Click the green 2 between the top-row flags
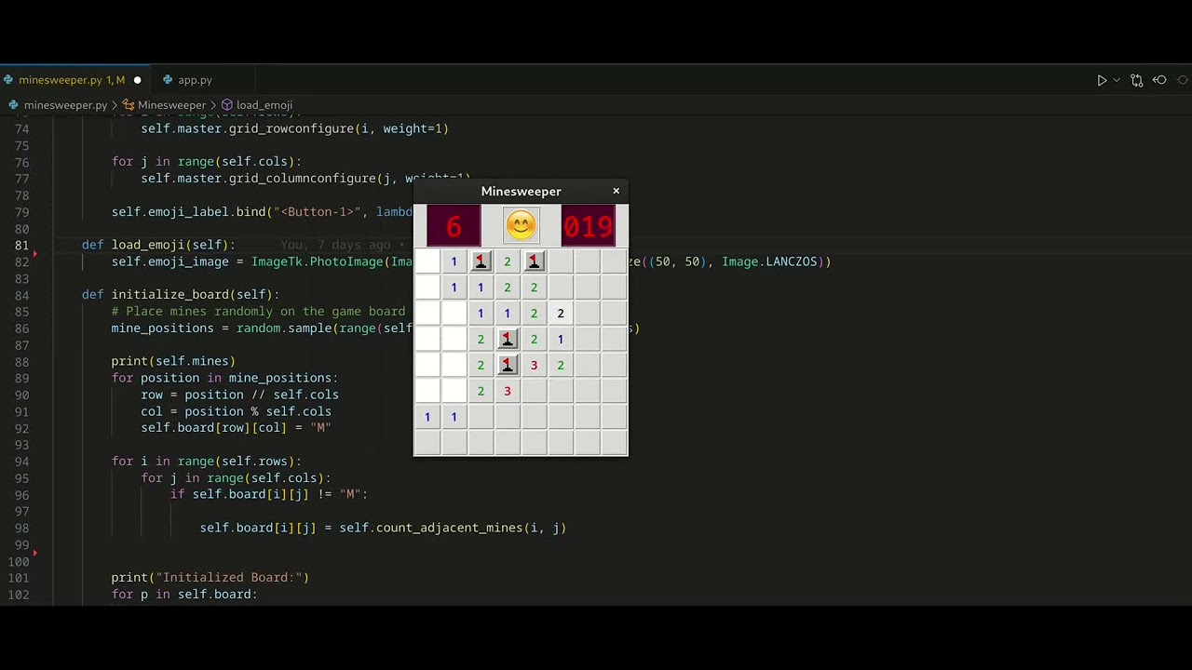This screenshot has width=1192, height=670. click(x=507, y=261)
